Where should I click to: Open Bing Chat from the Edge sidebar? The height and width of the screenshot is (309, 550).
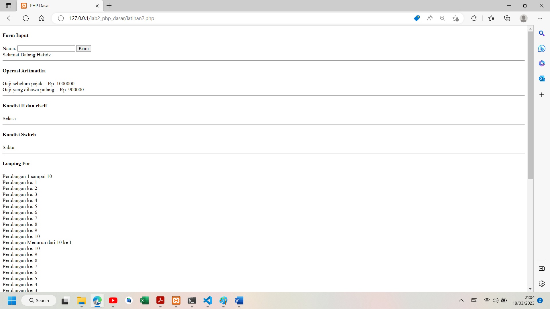542,49
